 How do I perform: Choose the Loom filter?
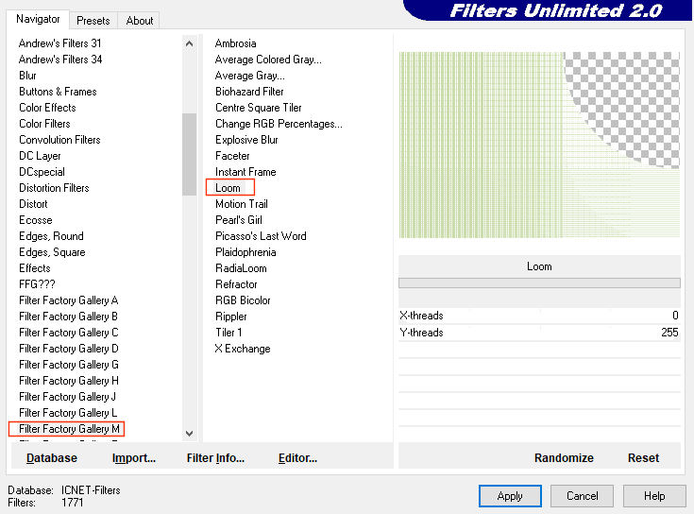[228, 188]
